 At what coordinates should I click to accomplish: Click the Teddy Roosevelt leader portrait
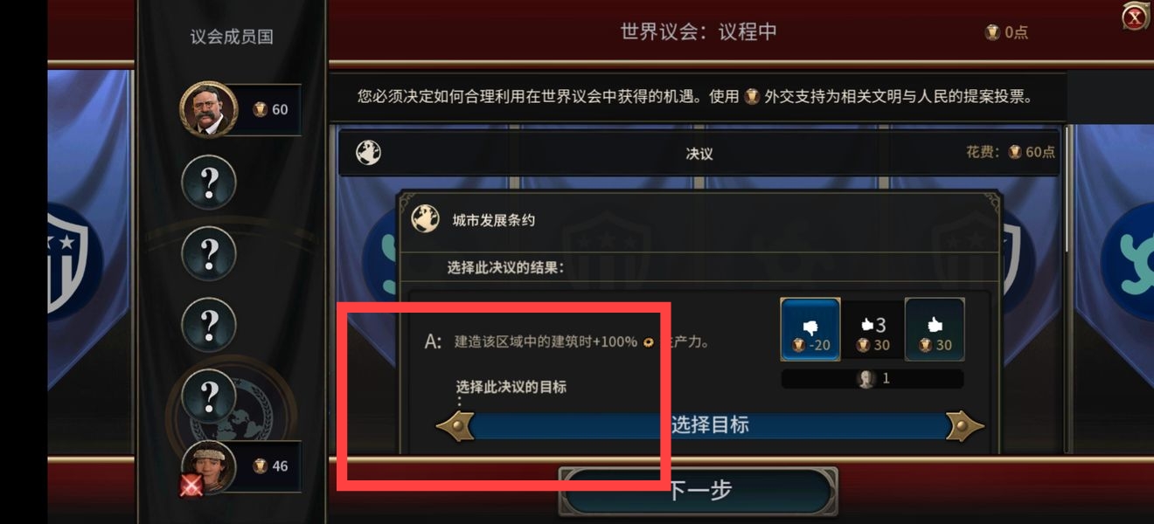208,109
